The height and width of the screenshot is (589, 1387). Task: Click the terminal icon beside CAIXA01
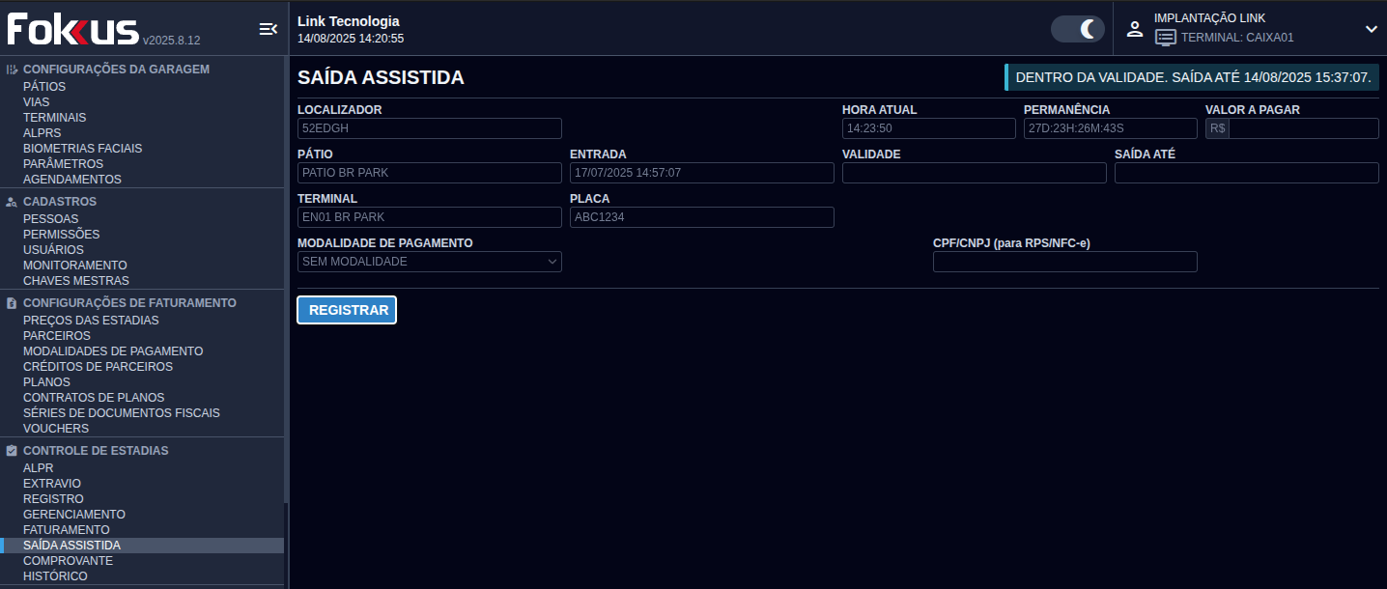click(1166, 38)
